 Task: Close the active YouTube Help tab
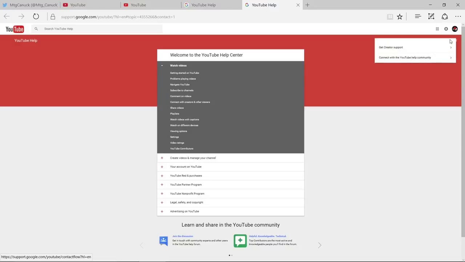coord(298,5)
